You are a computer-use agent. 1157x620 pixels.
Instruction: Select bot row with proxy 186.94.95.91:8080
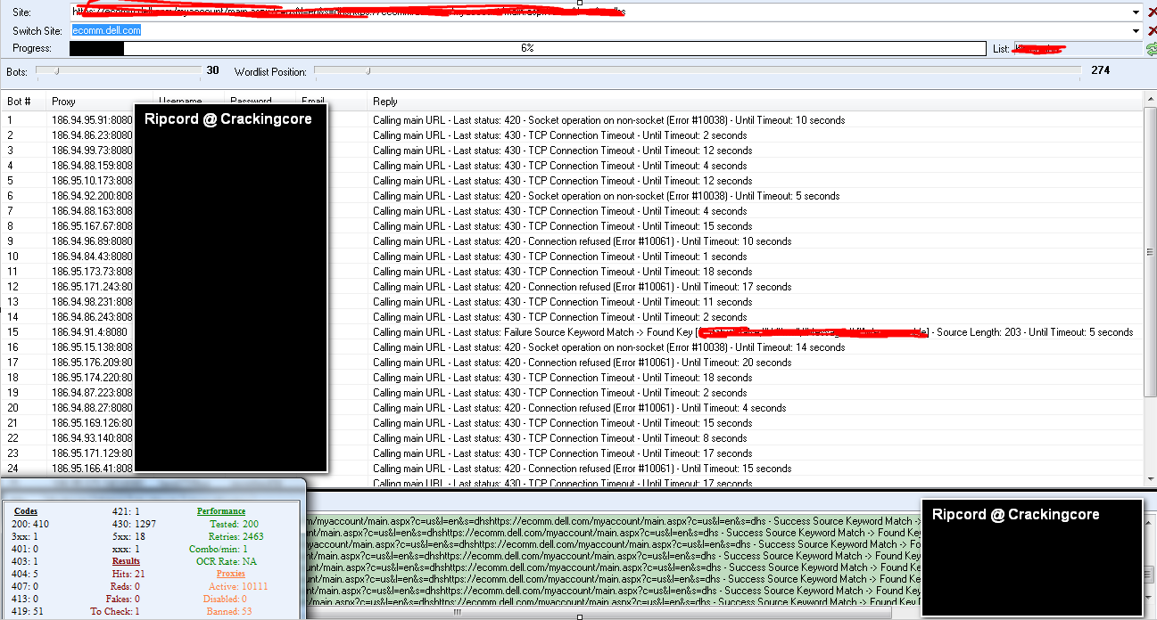(x=571, y=120)
